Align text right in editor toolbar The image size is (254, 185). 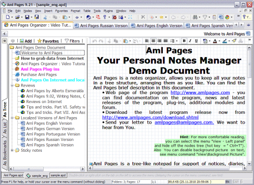(159, 41)
